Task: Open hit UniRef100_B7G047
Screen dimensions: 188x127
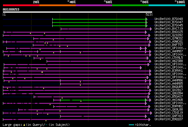Action: pyautogui.click(x=169, y=22)
